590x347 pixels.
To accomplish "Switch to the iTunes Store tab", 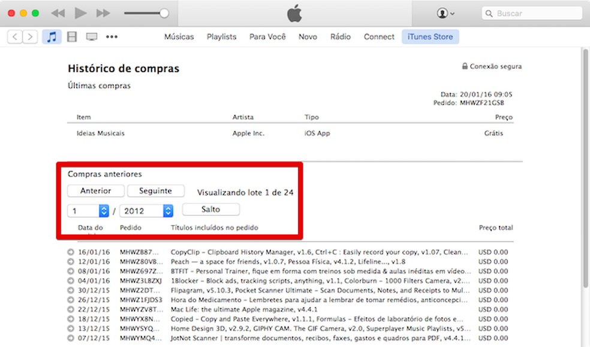I will pyautogui.click(x=430, y=36).
